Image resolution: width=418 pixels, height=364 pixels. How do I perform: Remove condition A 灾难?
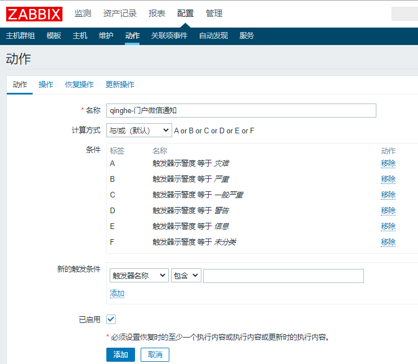[388, 163]
